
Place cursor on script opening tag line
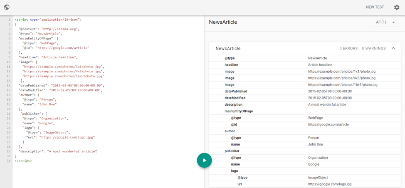click(48, 20)
